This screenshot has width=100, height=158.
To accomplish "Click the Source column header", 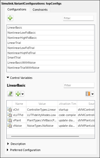I will coord(86,104).
